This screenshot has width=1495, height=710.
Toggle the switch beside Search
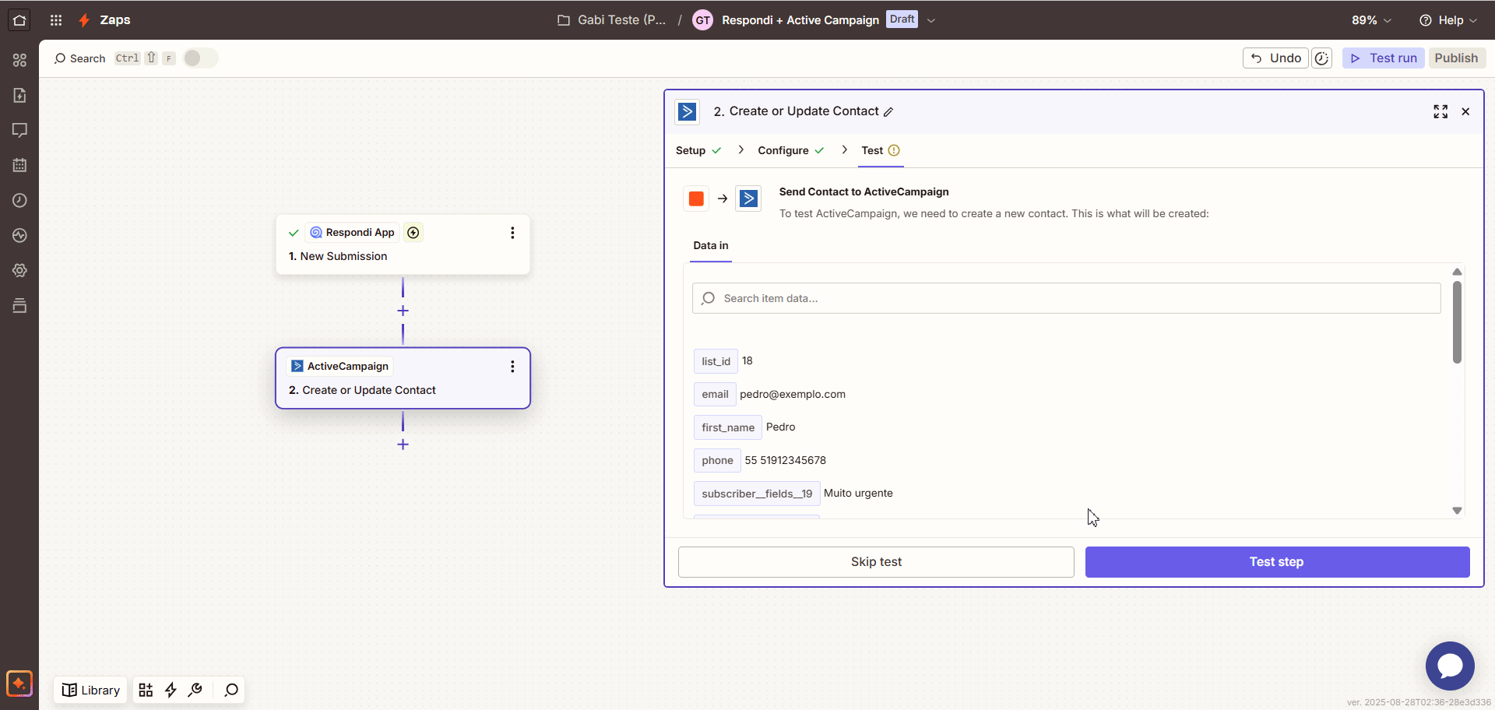(200, 58)
